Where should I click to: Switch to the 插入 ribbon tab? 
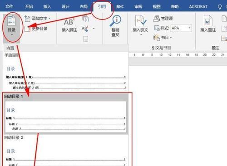[47, 6]
